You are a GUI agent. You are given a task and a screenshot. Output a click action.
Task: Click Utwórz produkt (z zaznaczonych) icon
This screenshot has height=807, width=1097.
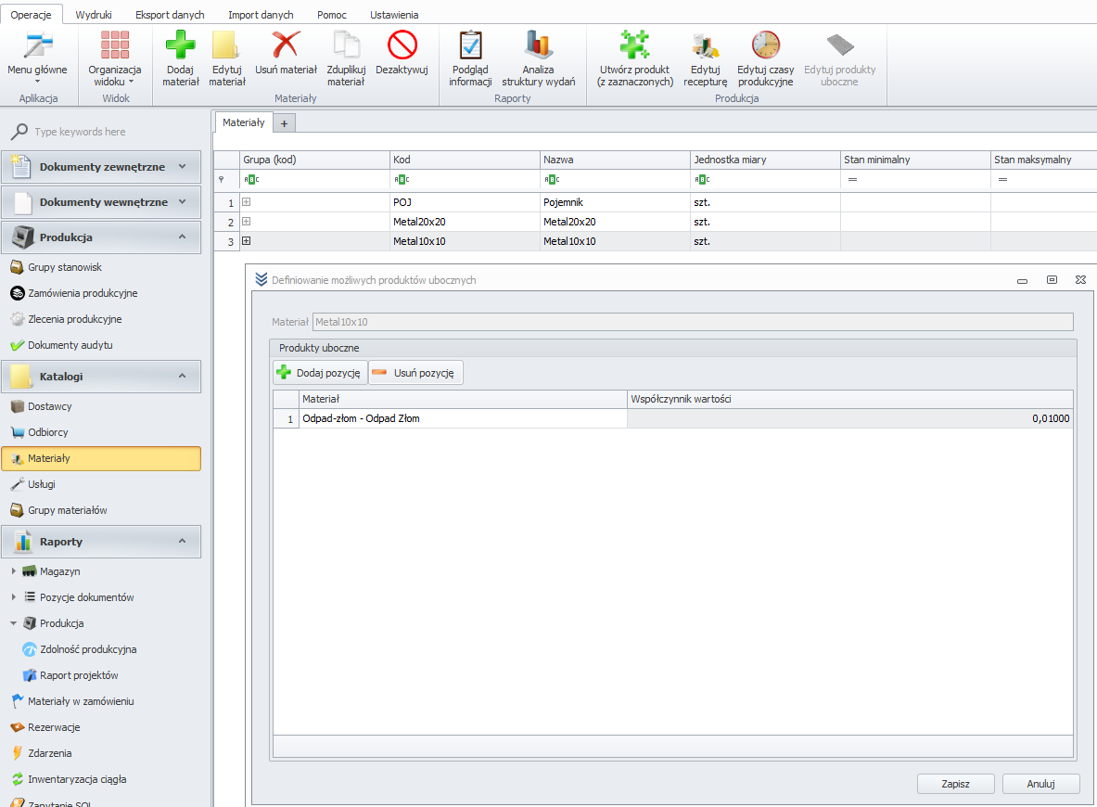point(634,45)
